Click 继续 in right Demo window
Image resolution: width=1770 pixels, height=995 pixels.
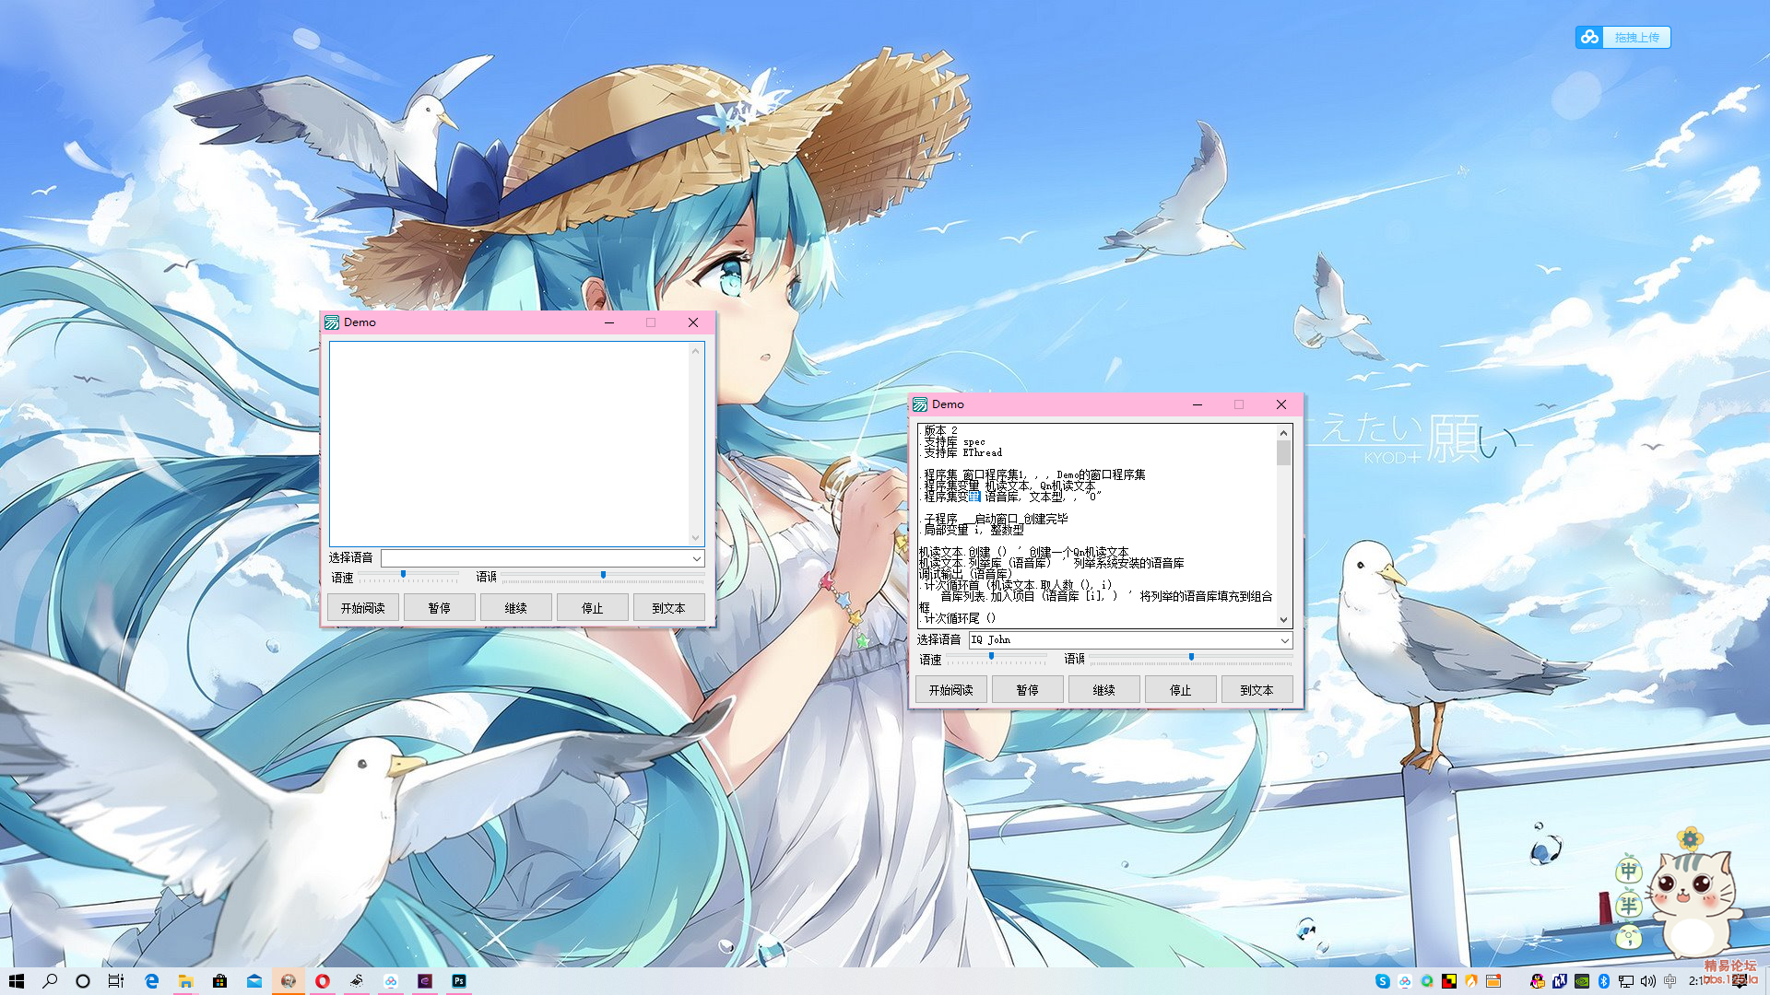[x=1103, y=690]
